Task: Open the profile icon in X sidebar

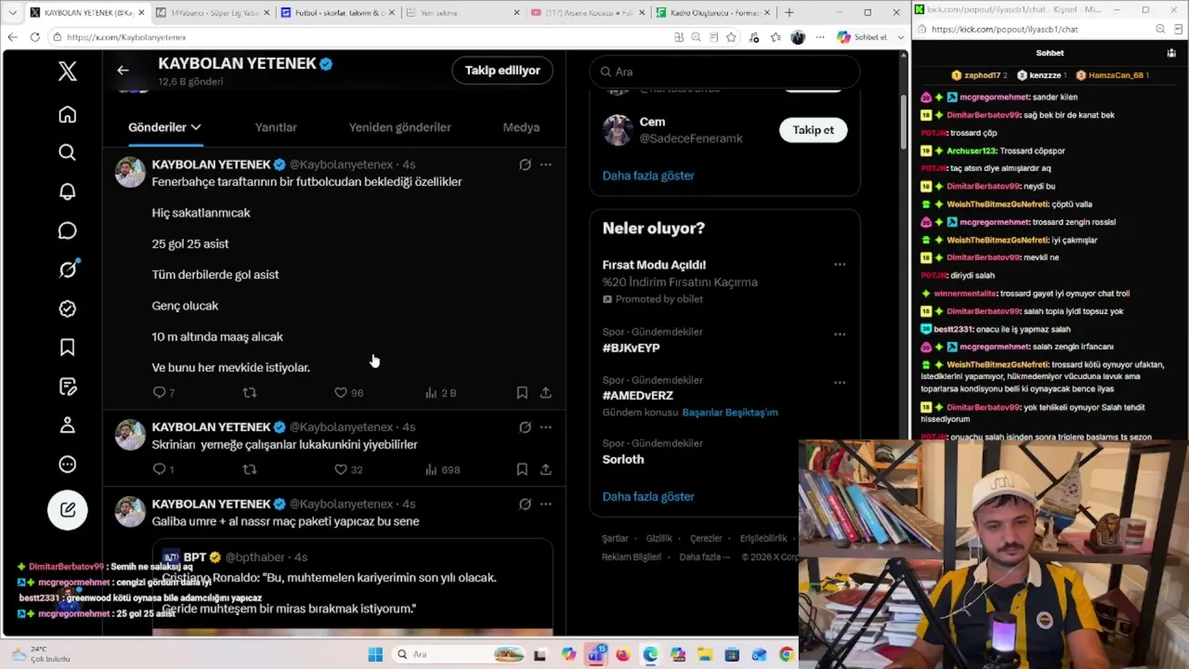Action: (67, 426)
